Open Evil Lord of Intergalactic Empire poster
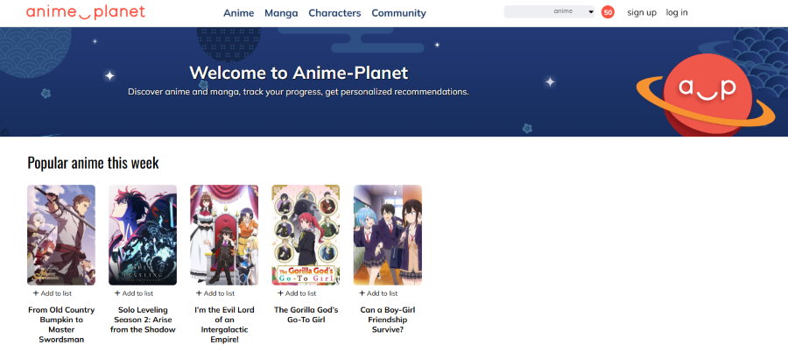 (x=224, y=235)
